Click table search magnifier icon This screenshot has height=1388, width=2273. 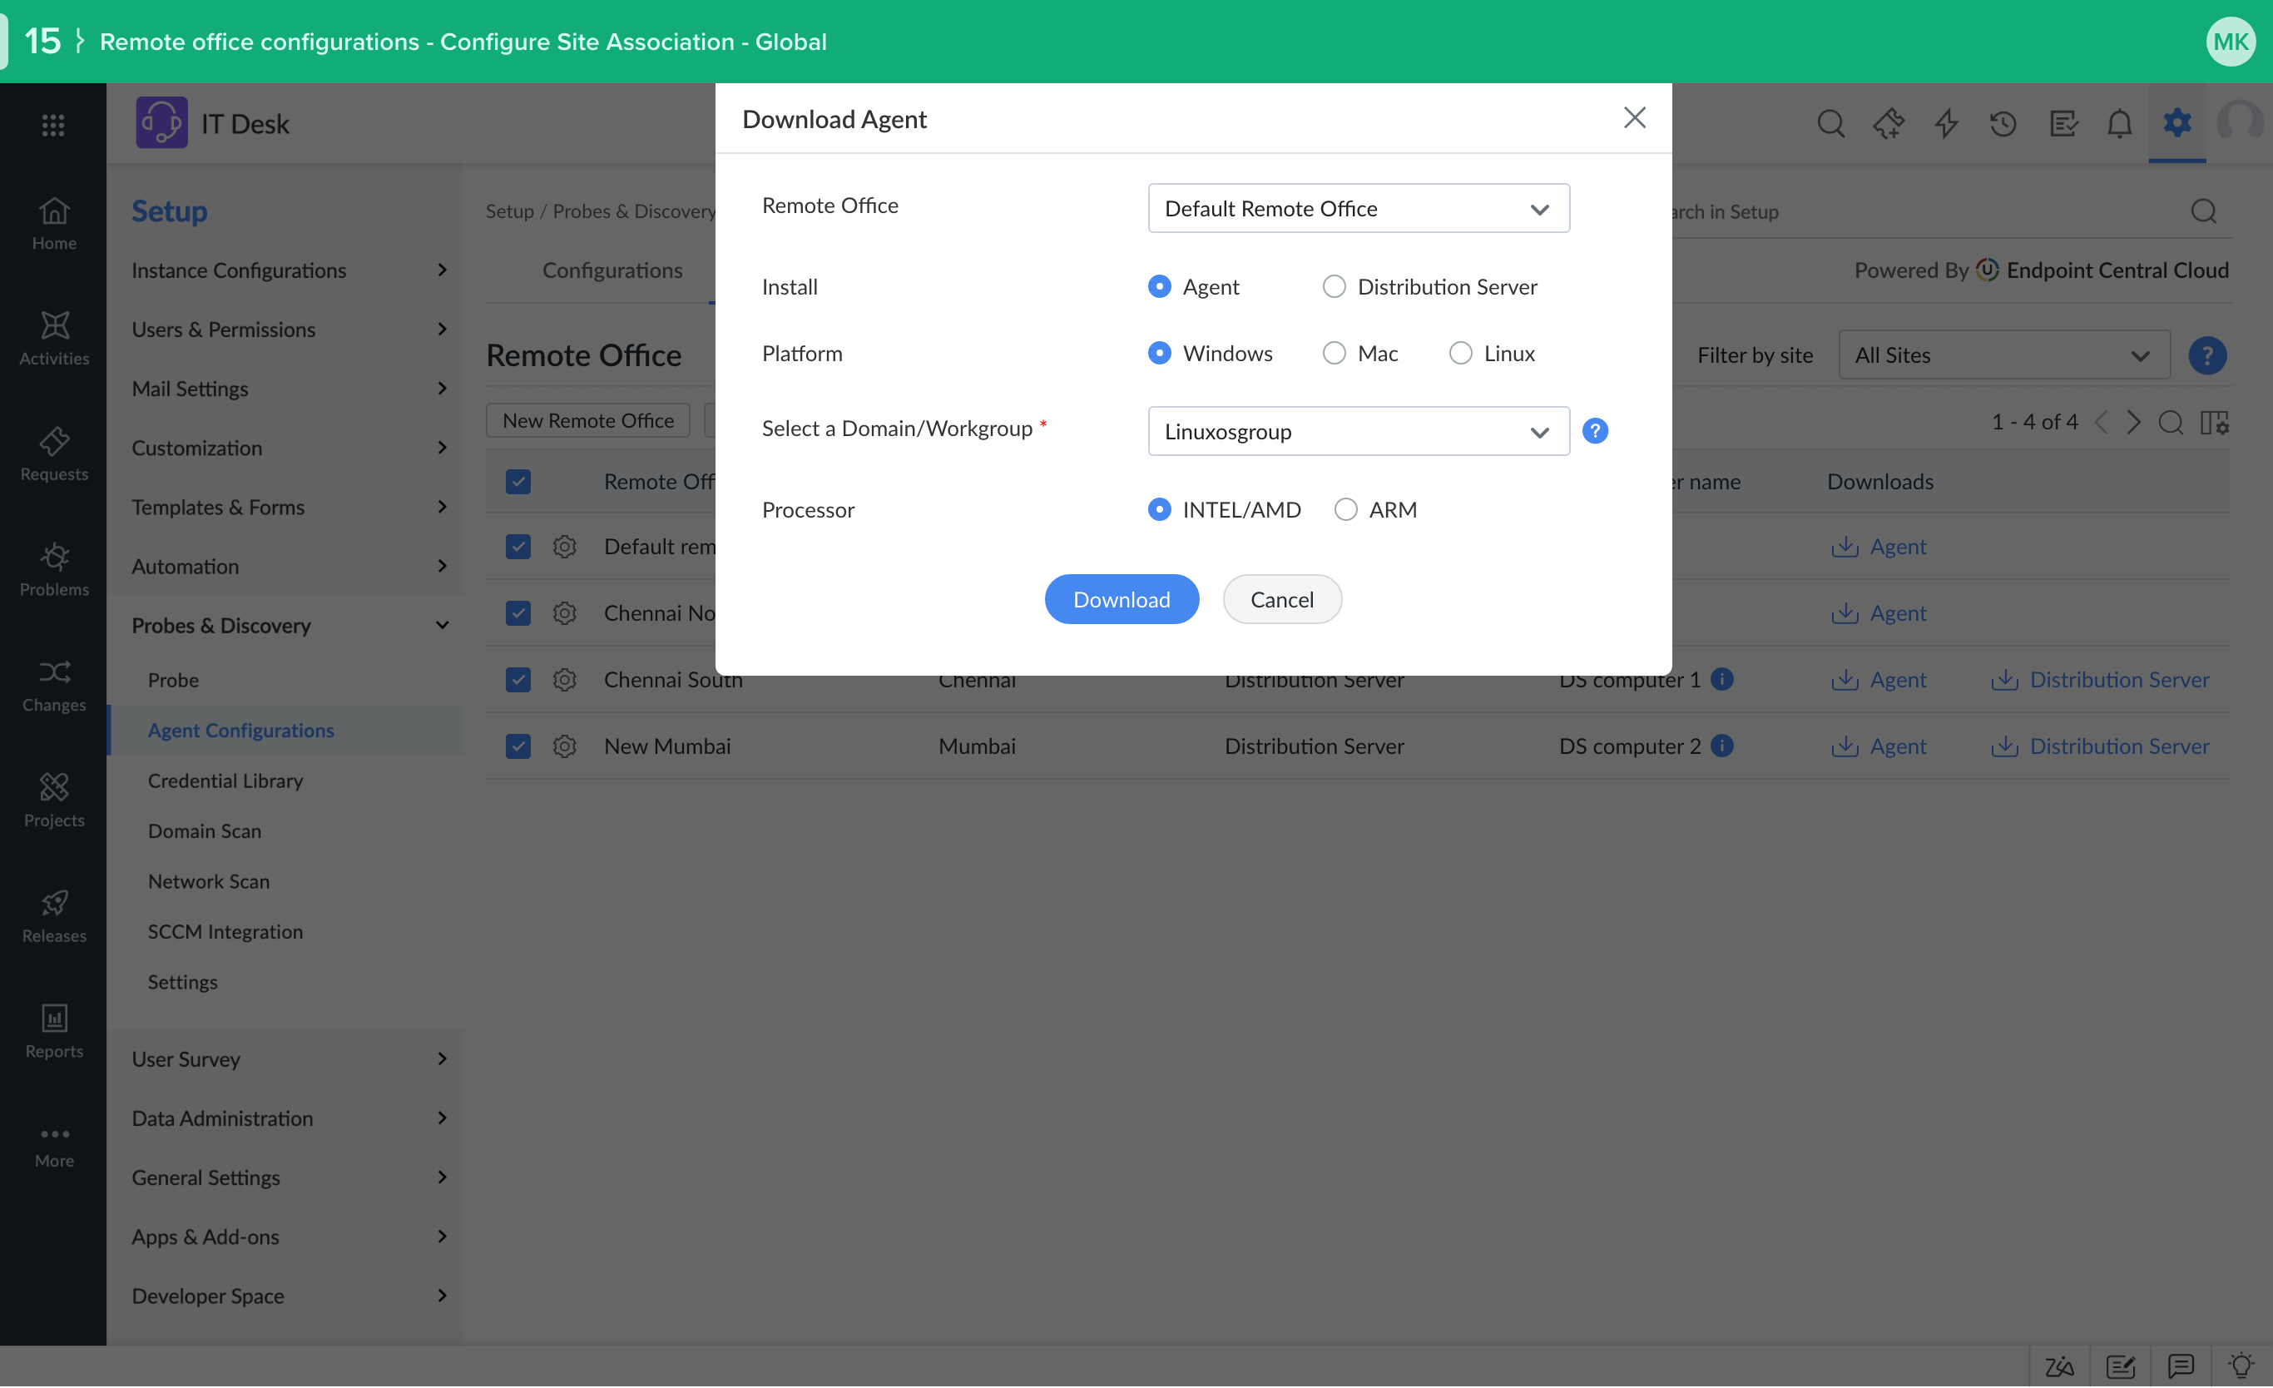2171,423
